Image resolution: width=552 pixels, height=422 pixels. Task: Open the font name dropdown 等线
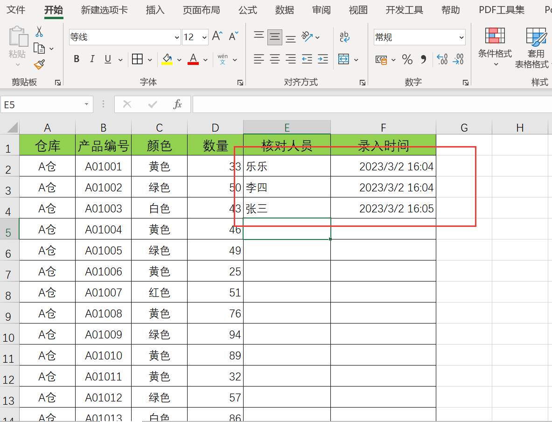[x=177, y=37]
